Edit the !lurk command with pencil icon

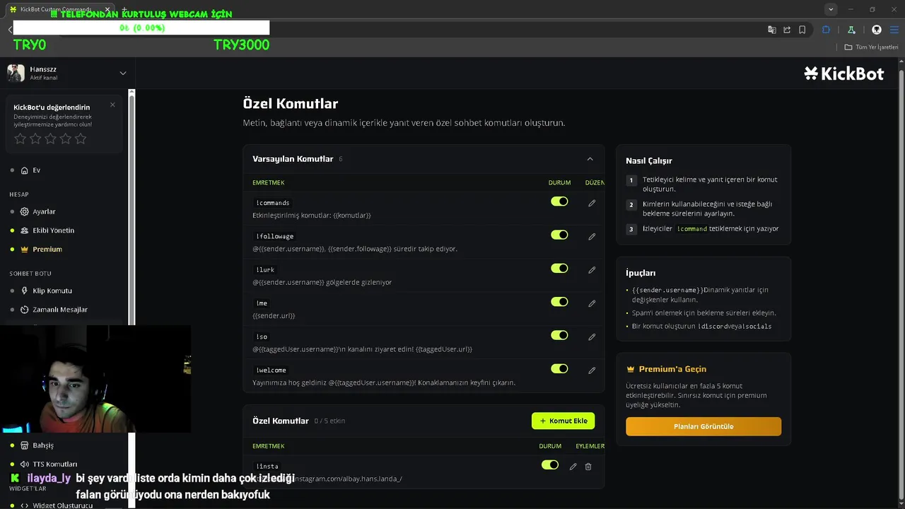(x=592, y=269)
